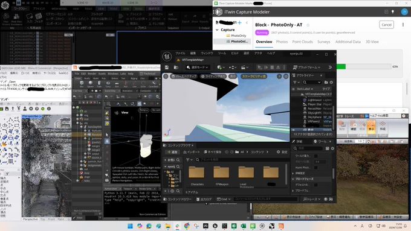Image resolution: width=411 pixels, height=231 pixels.
Task: Click the Unreal Eject button
Action: coord(278,68)
